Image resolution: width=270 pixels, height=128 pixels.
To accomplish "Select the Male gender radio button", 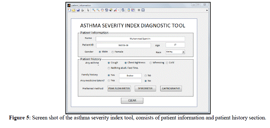I will click(x=100, y=52).
